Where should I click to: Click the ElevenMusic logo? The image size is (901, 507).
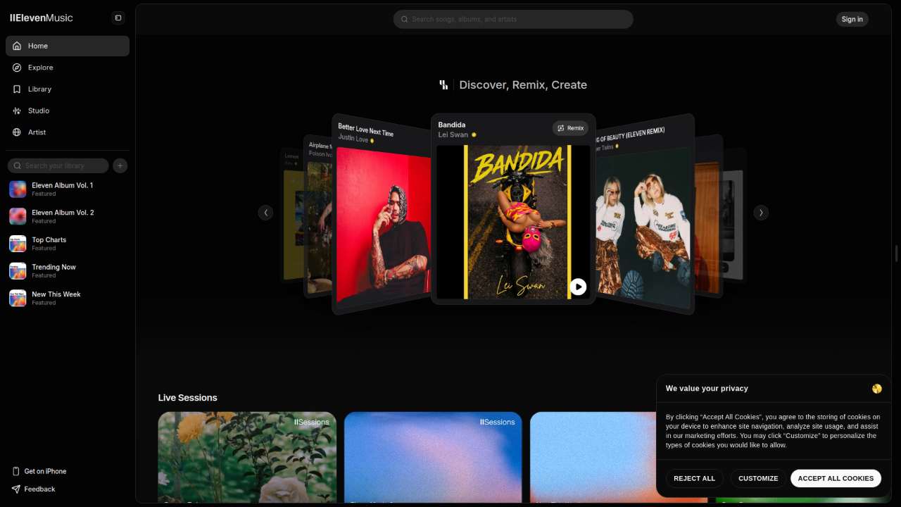(x=42, y=18)
